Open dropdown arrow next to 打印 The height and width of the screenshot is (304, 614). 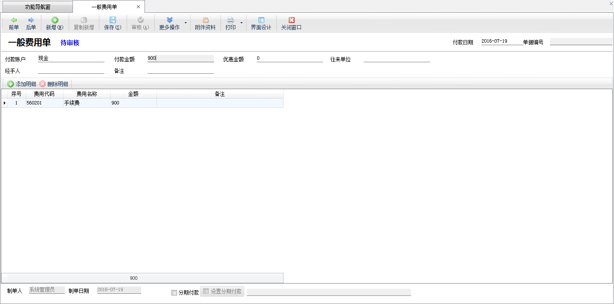click(x=241, y=23)
